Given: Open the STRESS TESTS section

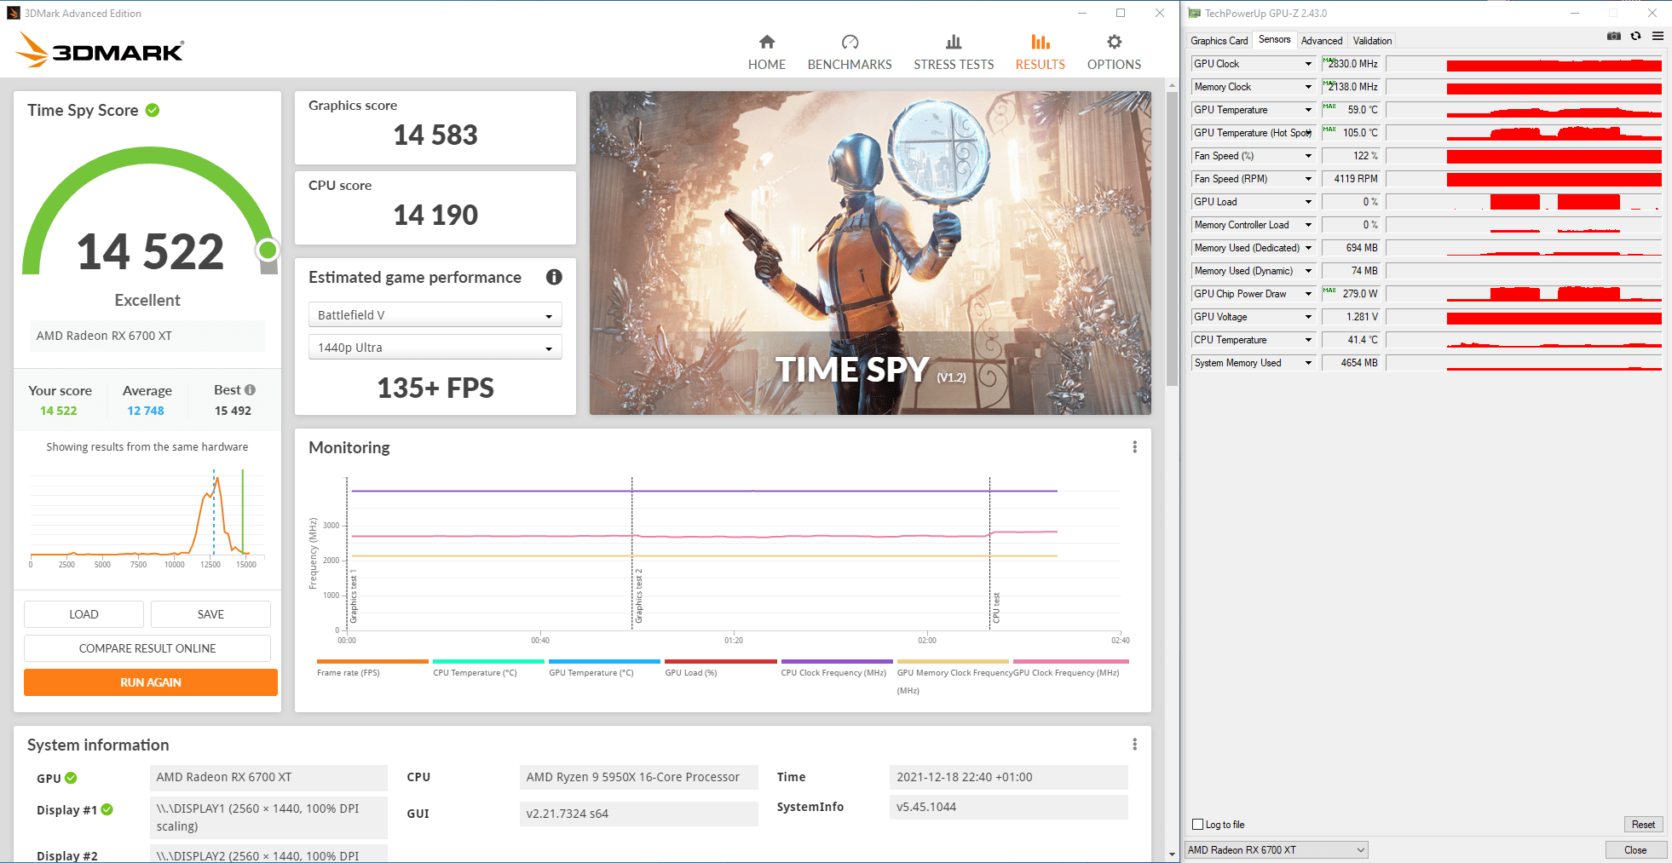Looking at the screenshot, I should pyautogui.click(x=954, y=53).
